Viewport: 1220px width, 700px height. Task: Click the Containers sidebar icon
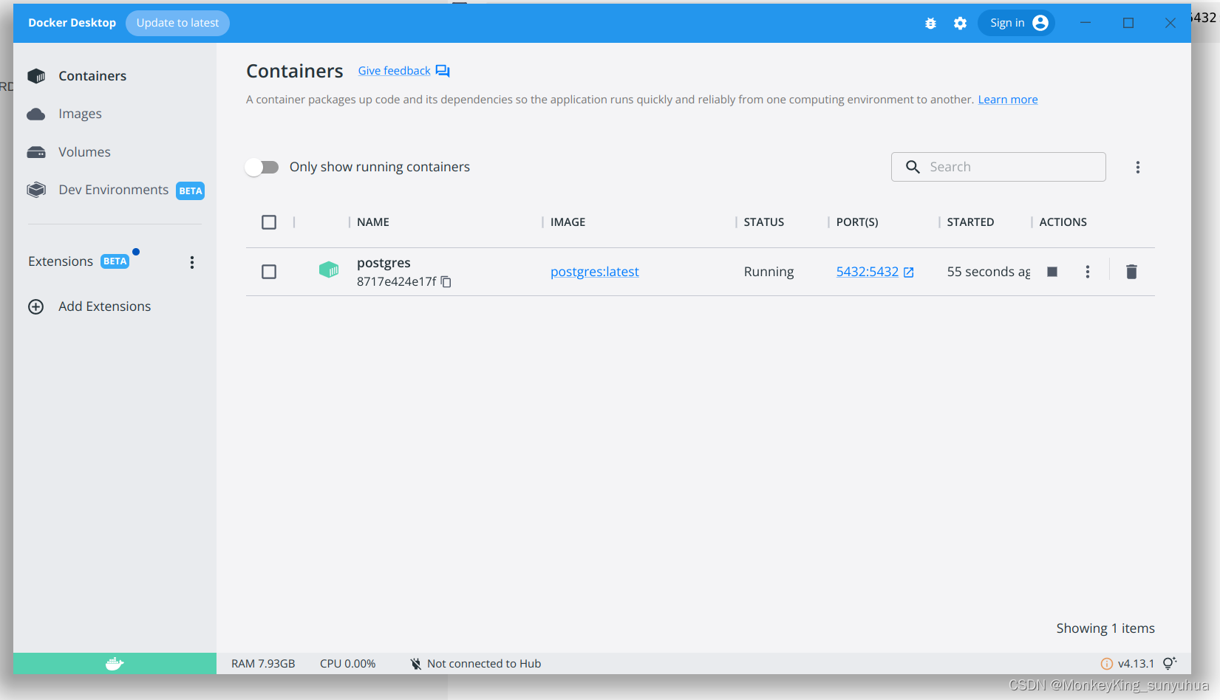click(36, 76)
